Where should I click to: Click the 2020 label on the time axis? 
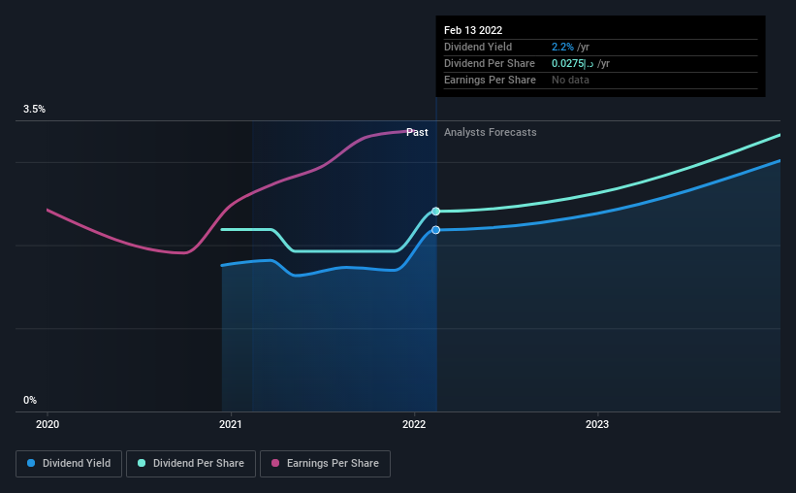click(x=48, y=424)
